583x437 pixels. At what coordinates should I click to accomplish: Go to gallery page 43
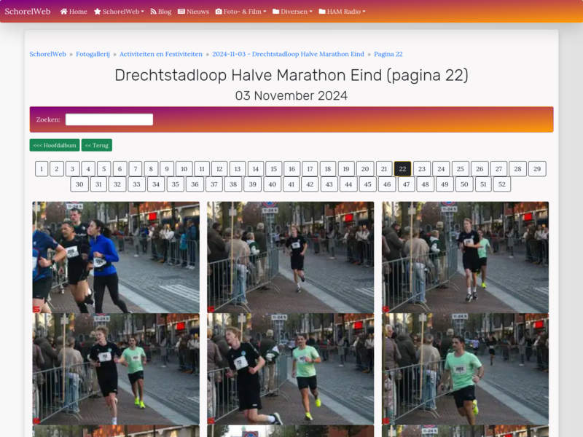(x=329, y=184)
